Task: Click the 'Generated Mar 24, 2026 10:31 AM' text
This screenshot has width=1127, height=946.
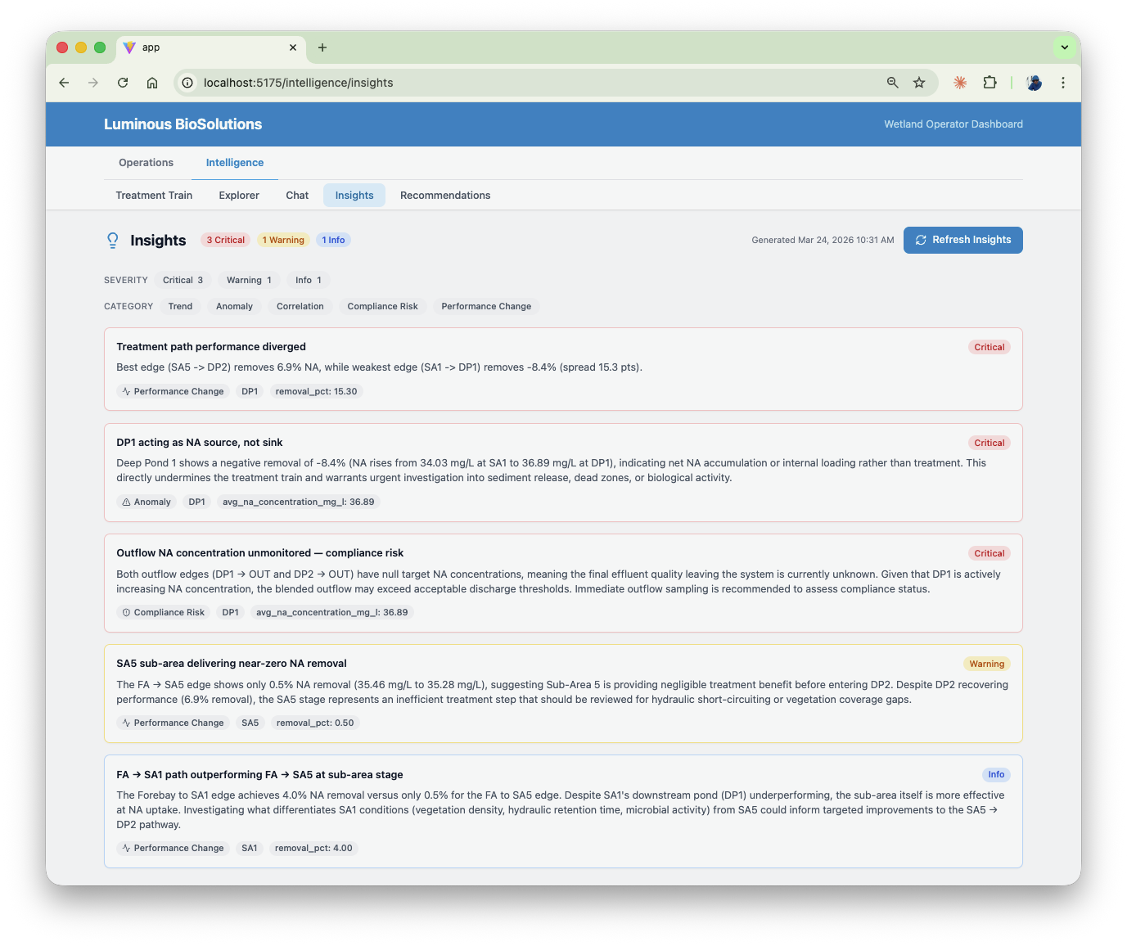Action: (x=823, y=240)
